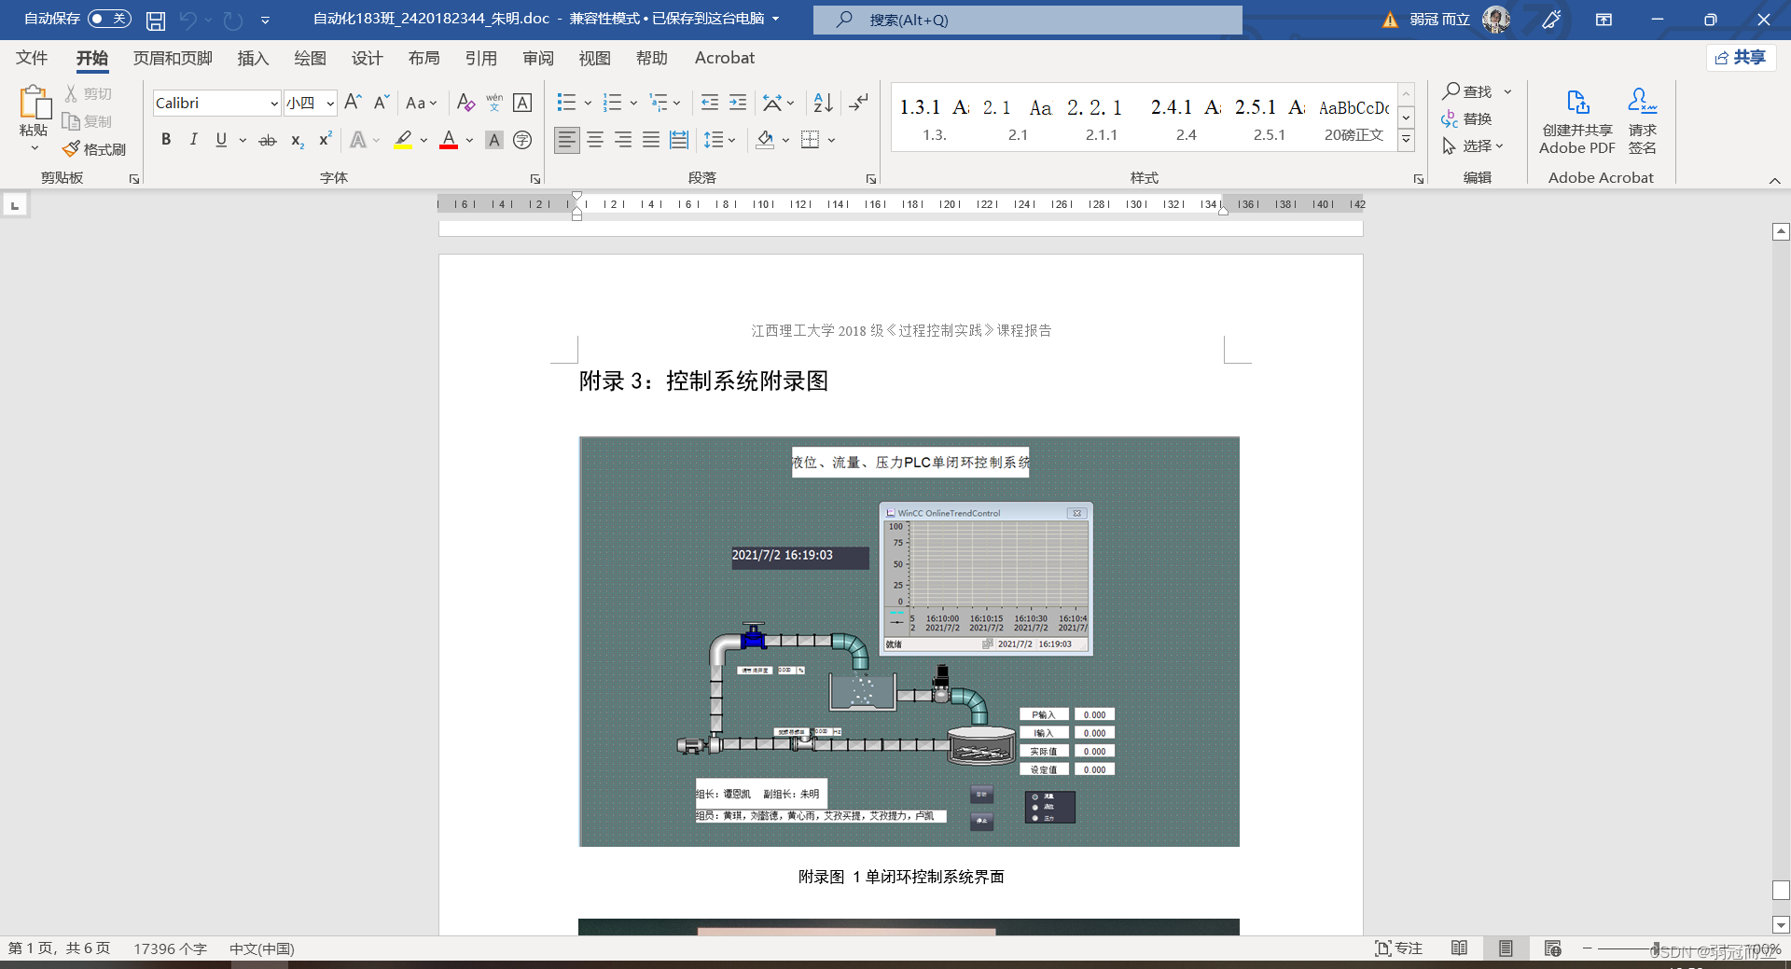The width and height of the screenshot is (1791, 969).
Task: Apply the 20磅正文 style
Action: (1354, 119)
